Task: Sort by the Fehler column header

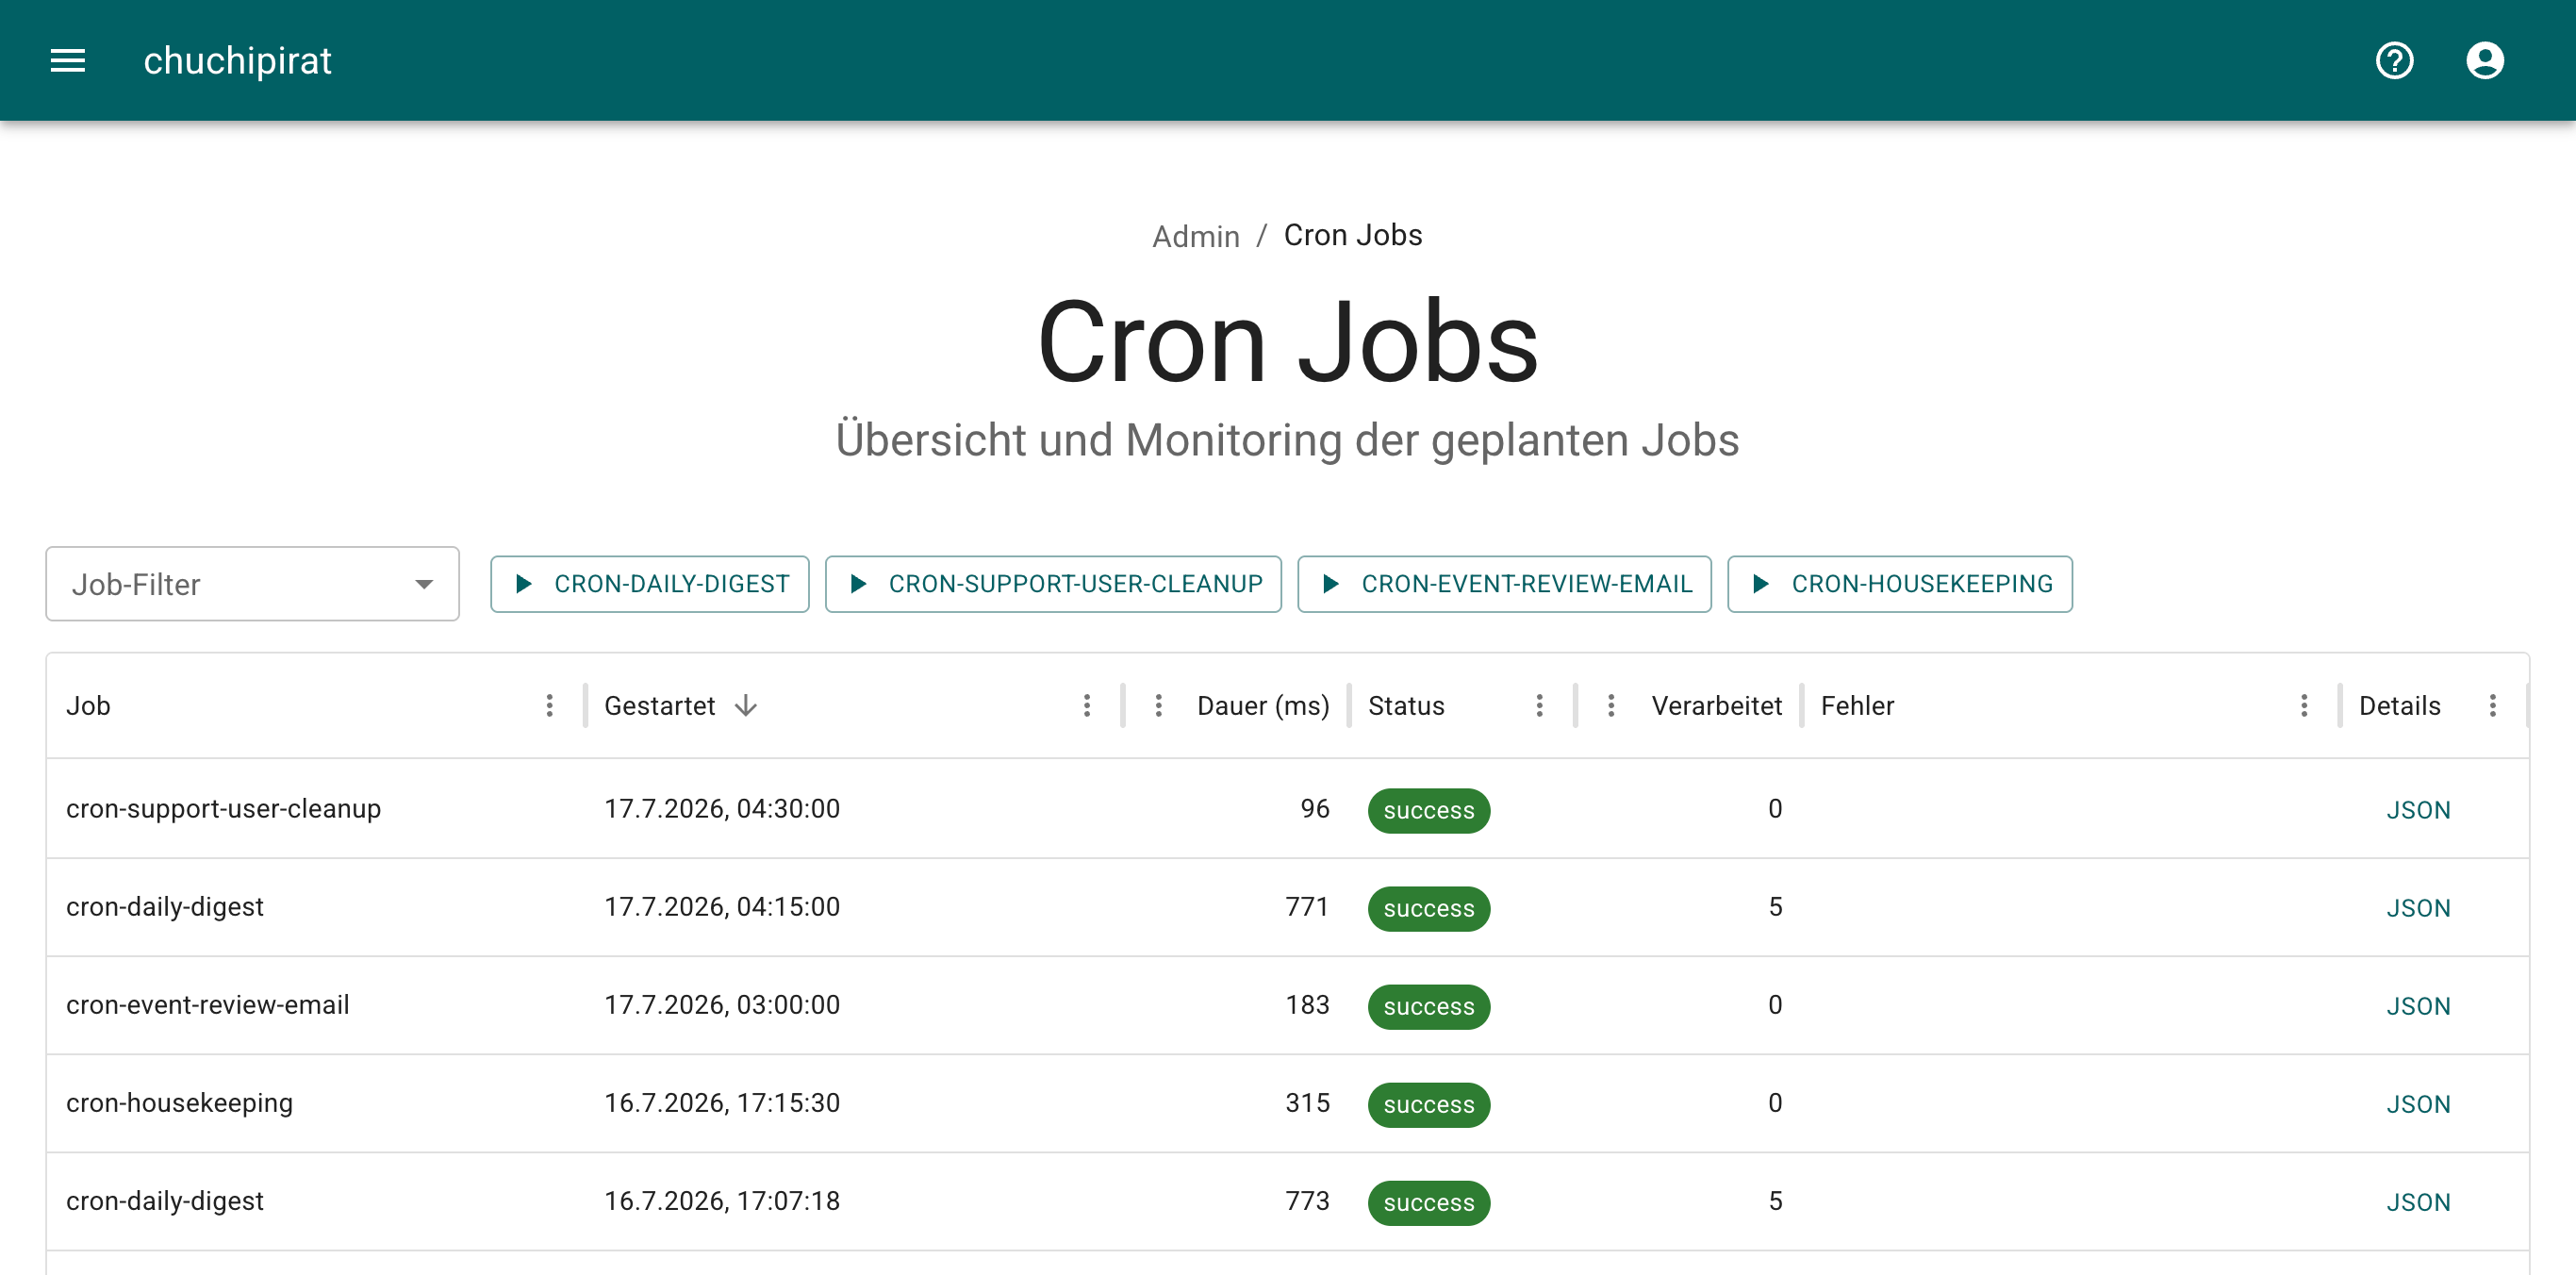Action: [1857, 706]
